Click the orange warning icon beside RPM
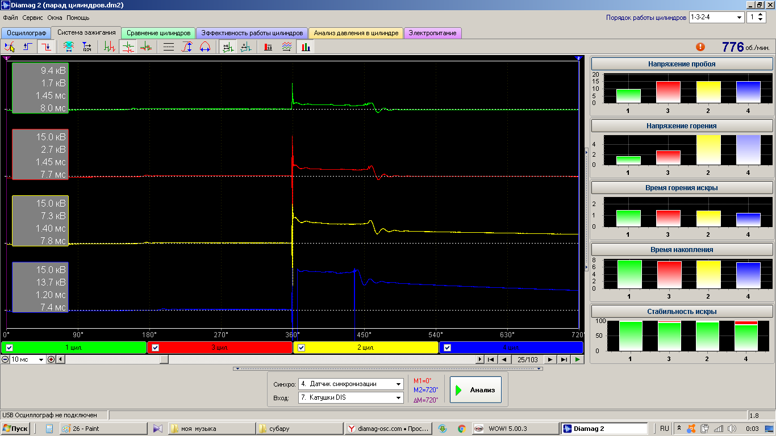The height and width of the screenshot is (436, 776). tap(700, 47)
